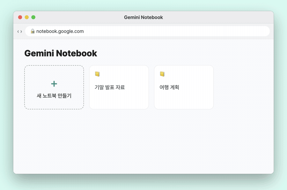287x190 pixels.
Task: Click the lock icon in address bar
Action: click(x=33, y=31)
